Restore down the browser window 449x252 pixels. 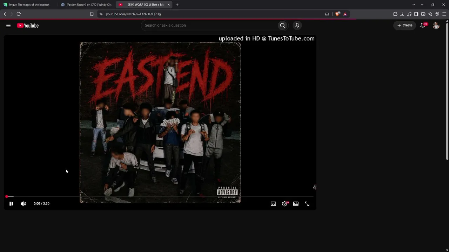tap(433, 5)
